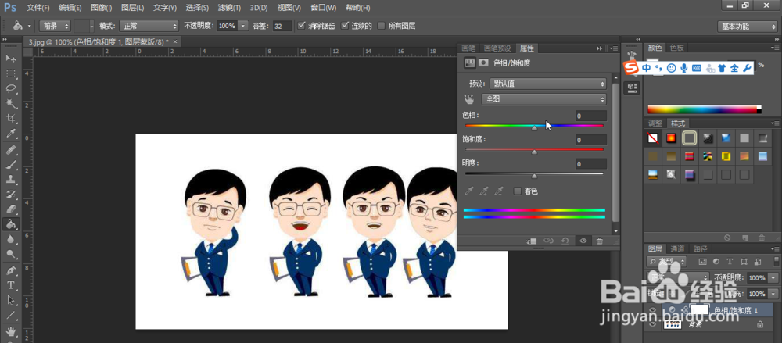Select the History Brush tool

tap(11, 195)
